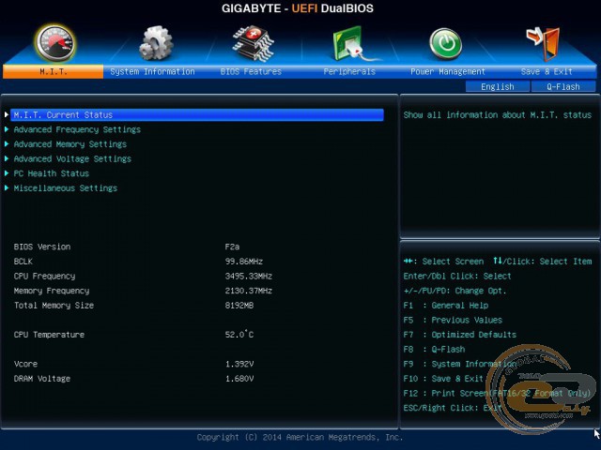Click arrow beside Advanced Frequency Settings

point(7,129)
